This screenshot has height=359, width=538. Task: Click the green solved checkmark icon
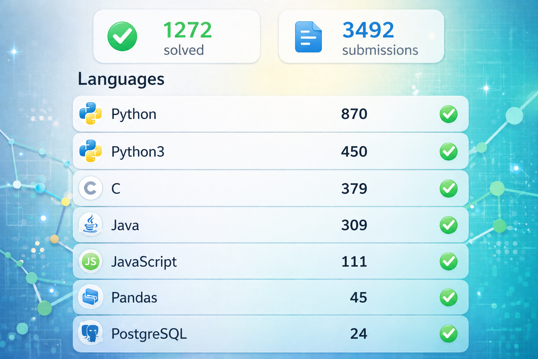click(x=122, y=36)
